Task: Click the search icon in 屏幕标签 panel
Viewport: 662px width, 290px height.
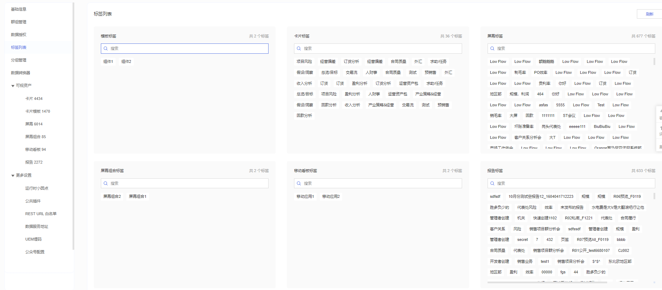Action: 492,49
